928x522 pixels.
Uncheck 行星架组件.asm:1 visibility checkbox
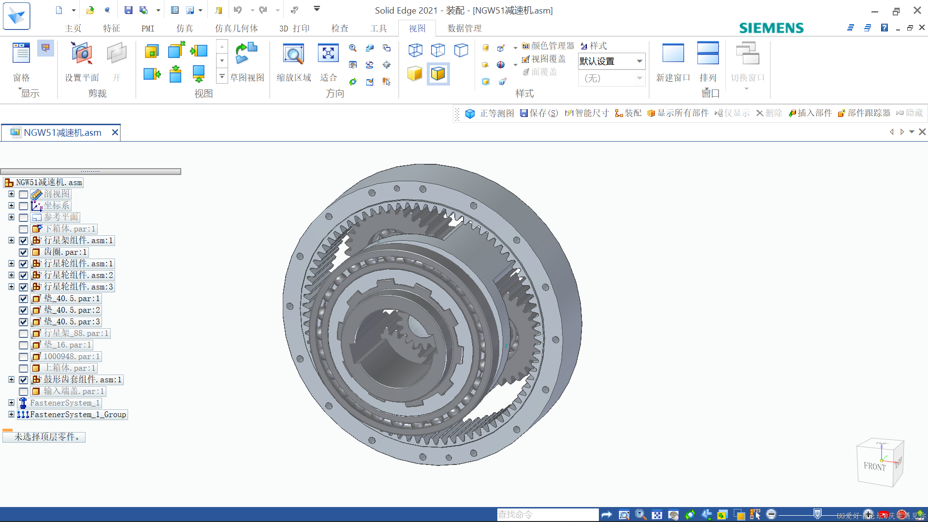pos(23,241)
